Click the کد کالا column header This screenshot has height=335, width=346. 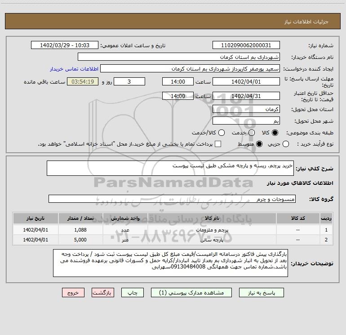pos(298,218)
